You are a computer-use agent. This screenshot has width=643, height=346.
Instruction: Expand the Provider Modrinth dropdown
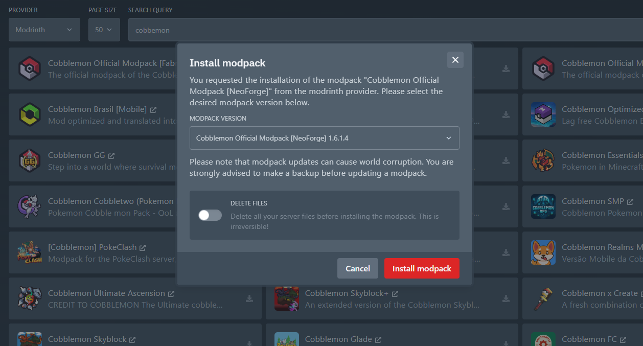(x=44, y=30)
